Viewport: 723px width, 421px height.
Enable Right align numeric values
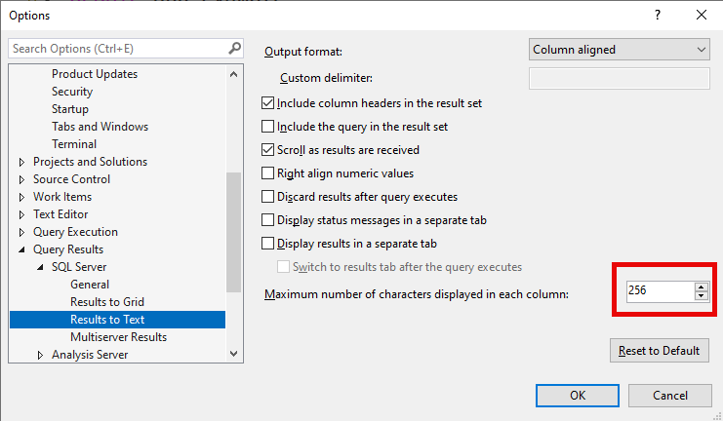coord(268,173)
